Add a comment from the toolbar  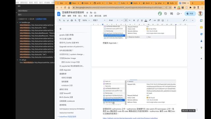[159, 20]
